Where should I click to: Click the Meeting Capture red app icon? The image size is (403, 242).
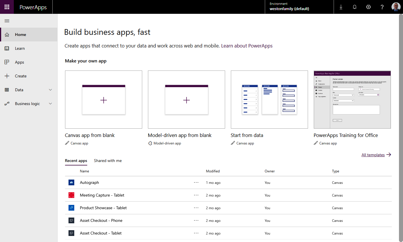click(71, 195)
